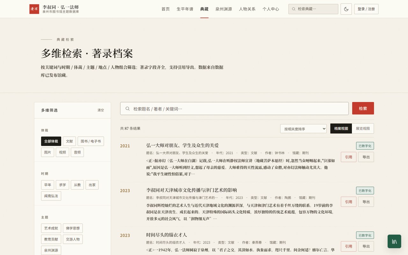Open 典藏 navigation item

[204, 9]
